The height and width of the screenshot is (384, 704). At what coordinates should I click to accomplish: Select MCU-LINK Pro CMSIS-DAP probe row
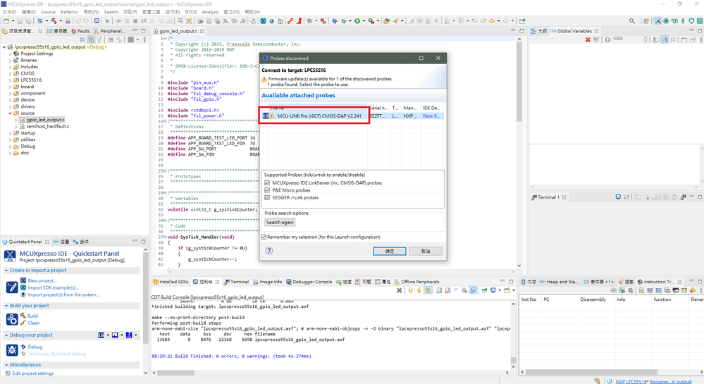click(x=353, y=116)
